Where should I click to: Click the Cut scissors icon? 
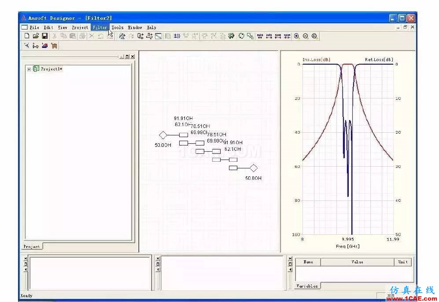pos(55,36)
